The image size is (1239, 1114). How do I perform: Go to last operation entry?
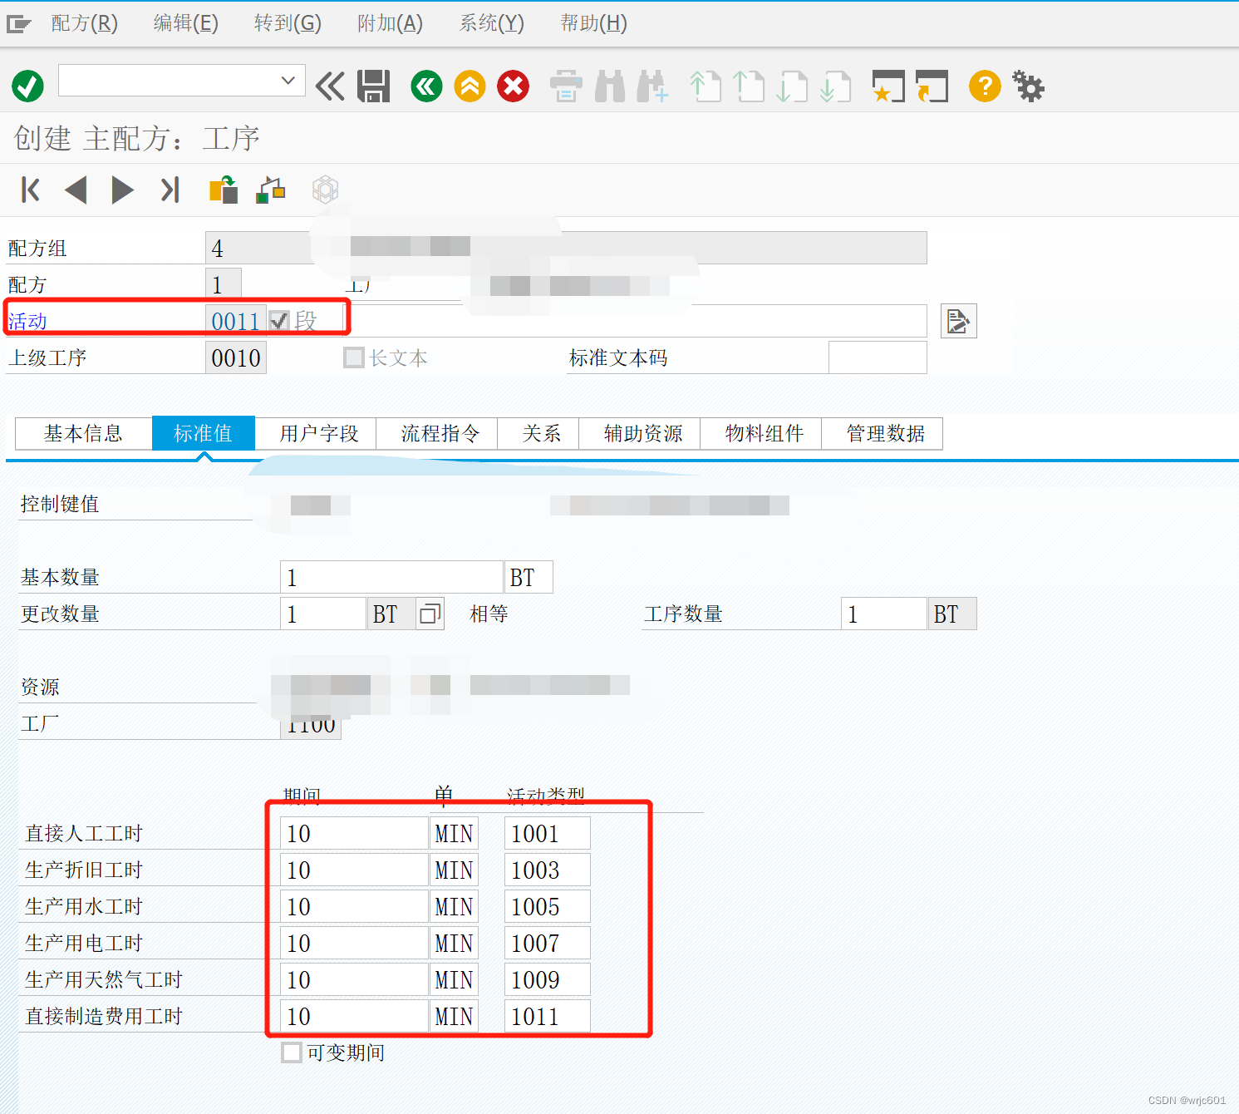pyautogui.click(x=170, y=190)
